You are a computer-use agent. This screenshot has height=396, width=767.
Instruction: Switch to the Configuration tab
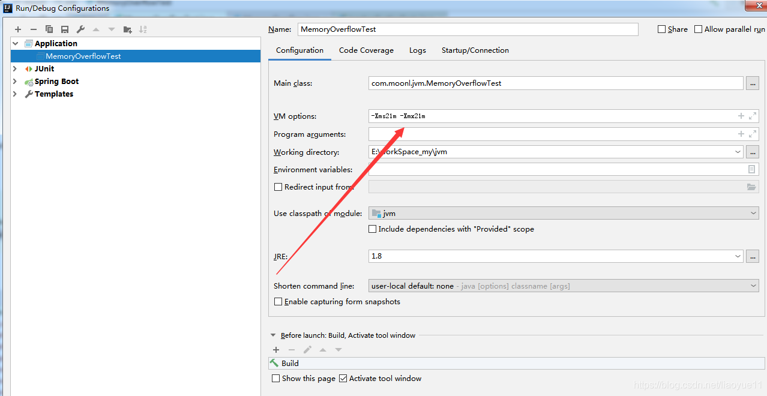(x=300, y=50)
